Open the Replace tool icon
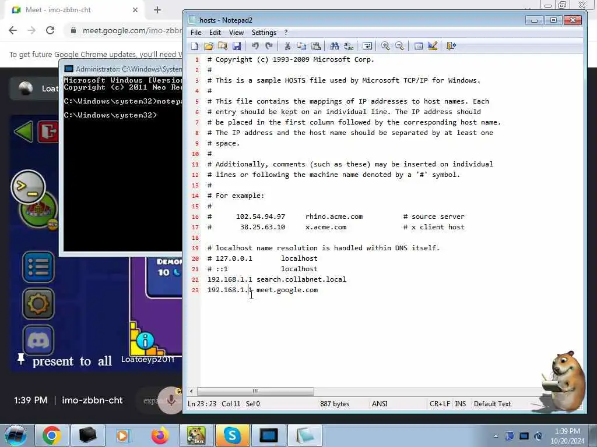 [x=349, y=46]
